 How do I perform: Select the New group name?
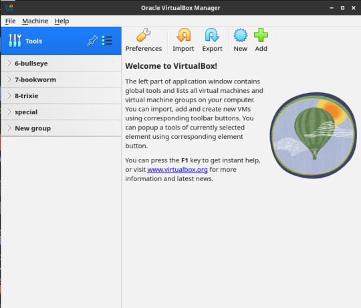33,128
